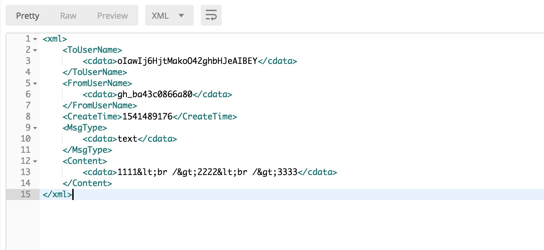
Task: Click the value gh_ba43c0866a80
Action: 155,94
